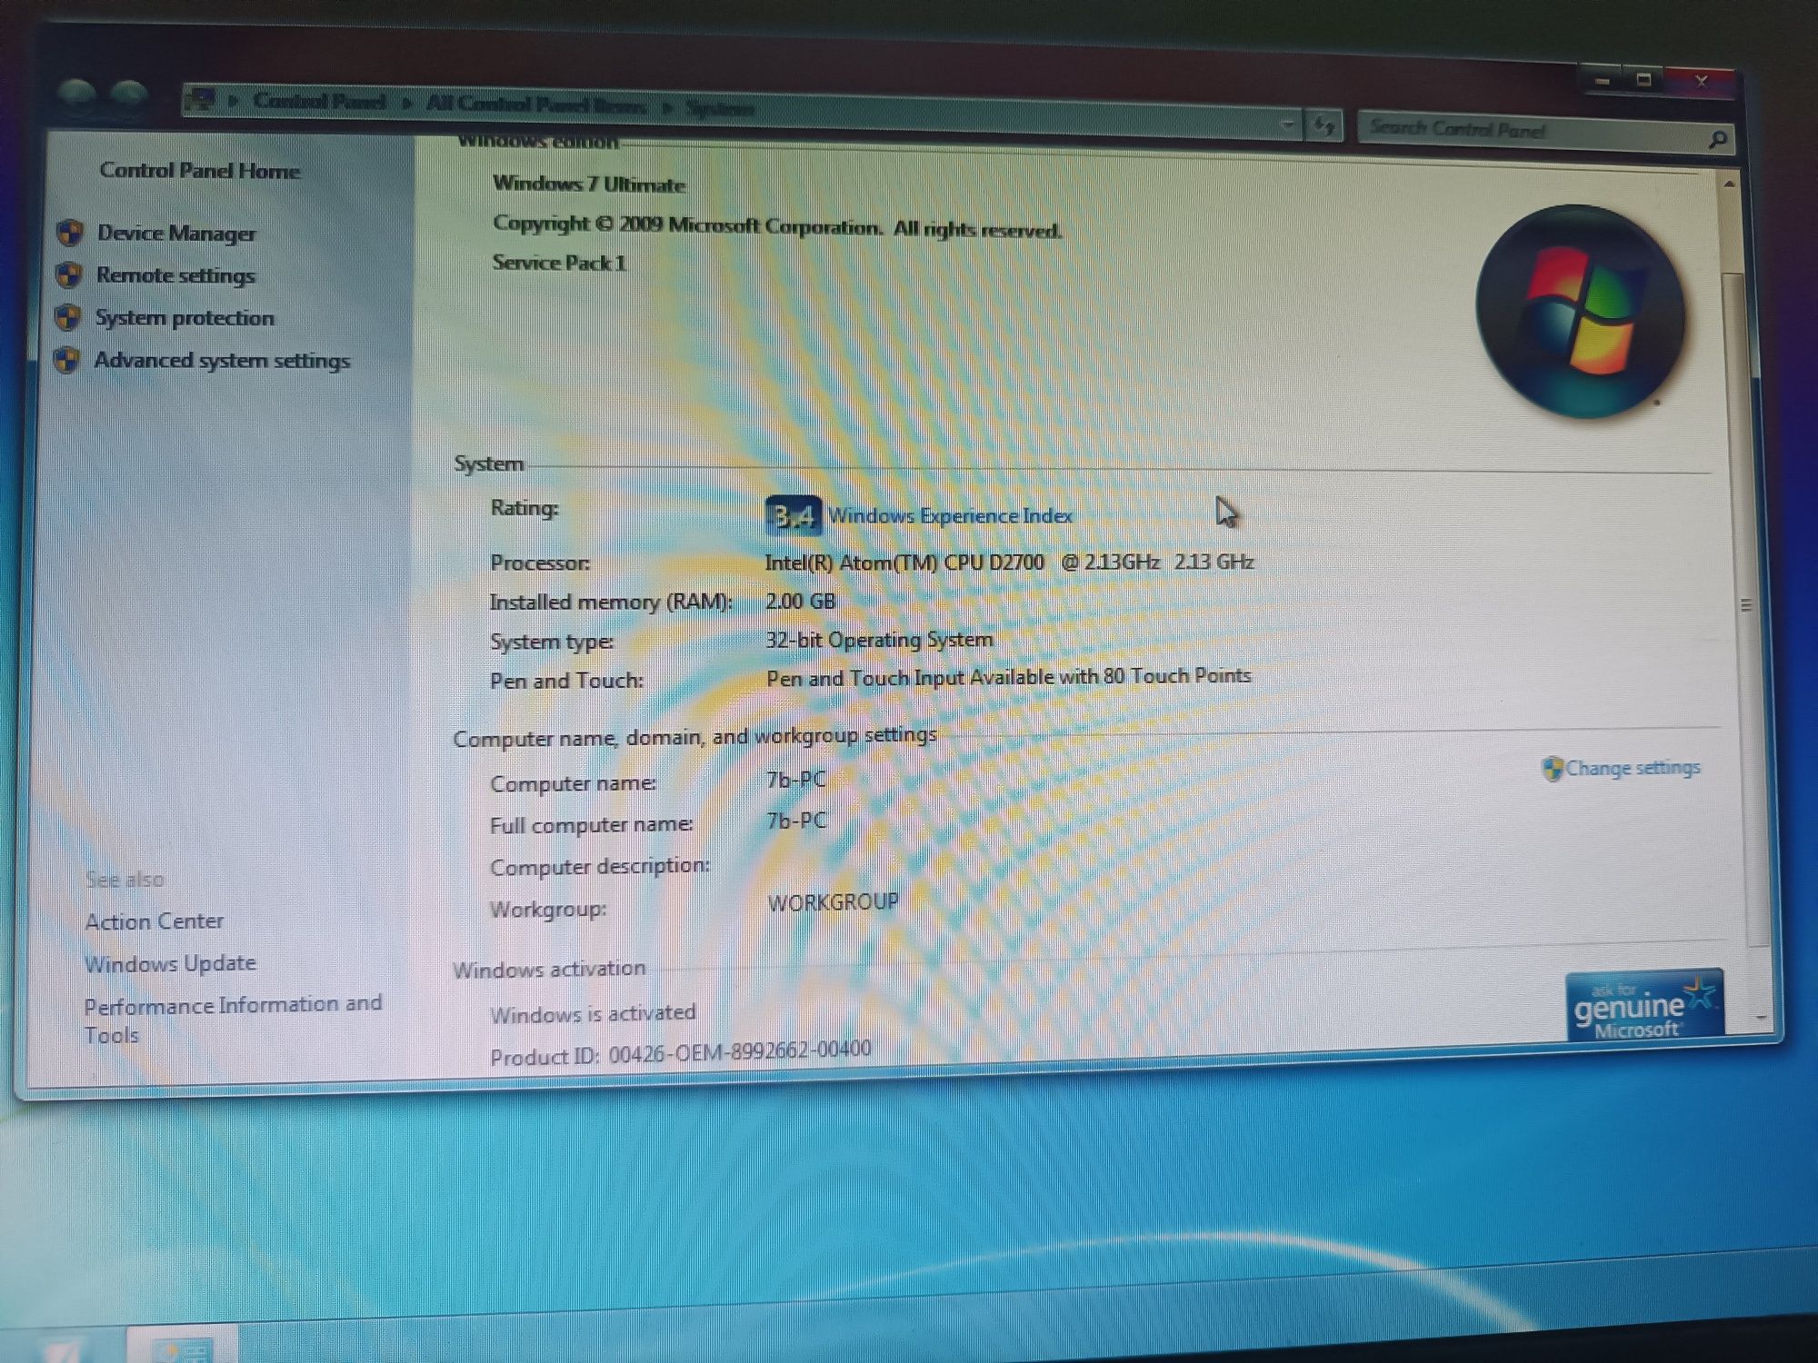The height and width of the screenshot is (1363, 1818).
Task: Click the Change settings shield icon
Action: [1553, 769]
